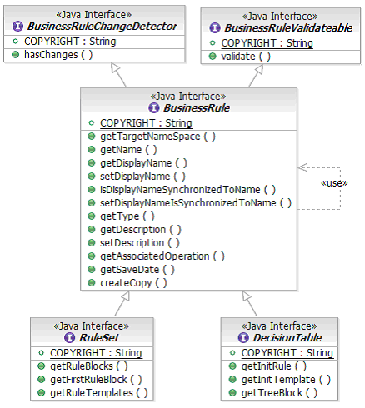
Task: Click the getRuleTemplates ( ) method text
Action: [x=99, y=393]
